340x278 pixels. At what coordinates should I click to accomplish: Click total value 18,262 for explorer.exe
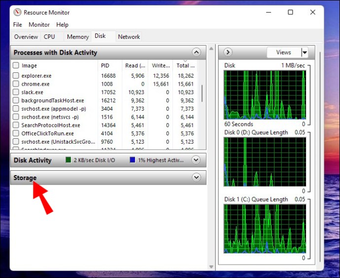click(x=186, y=76)
